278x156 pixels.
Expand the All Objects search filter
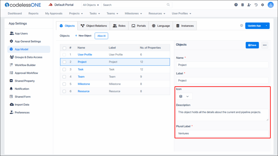(x=91, y=5)
